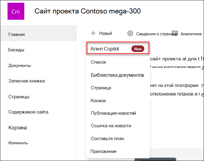Click the purple Cm site logo
Screen dimensions: 204x161
click(x=16, y=11)
